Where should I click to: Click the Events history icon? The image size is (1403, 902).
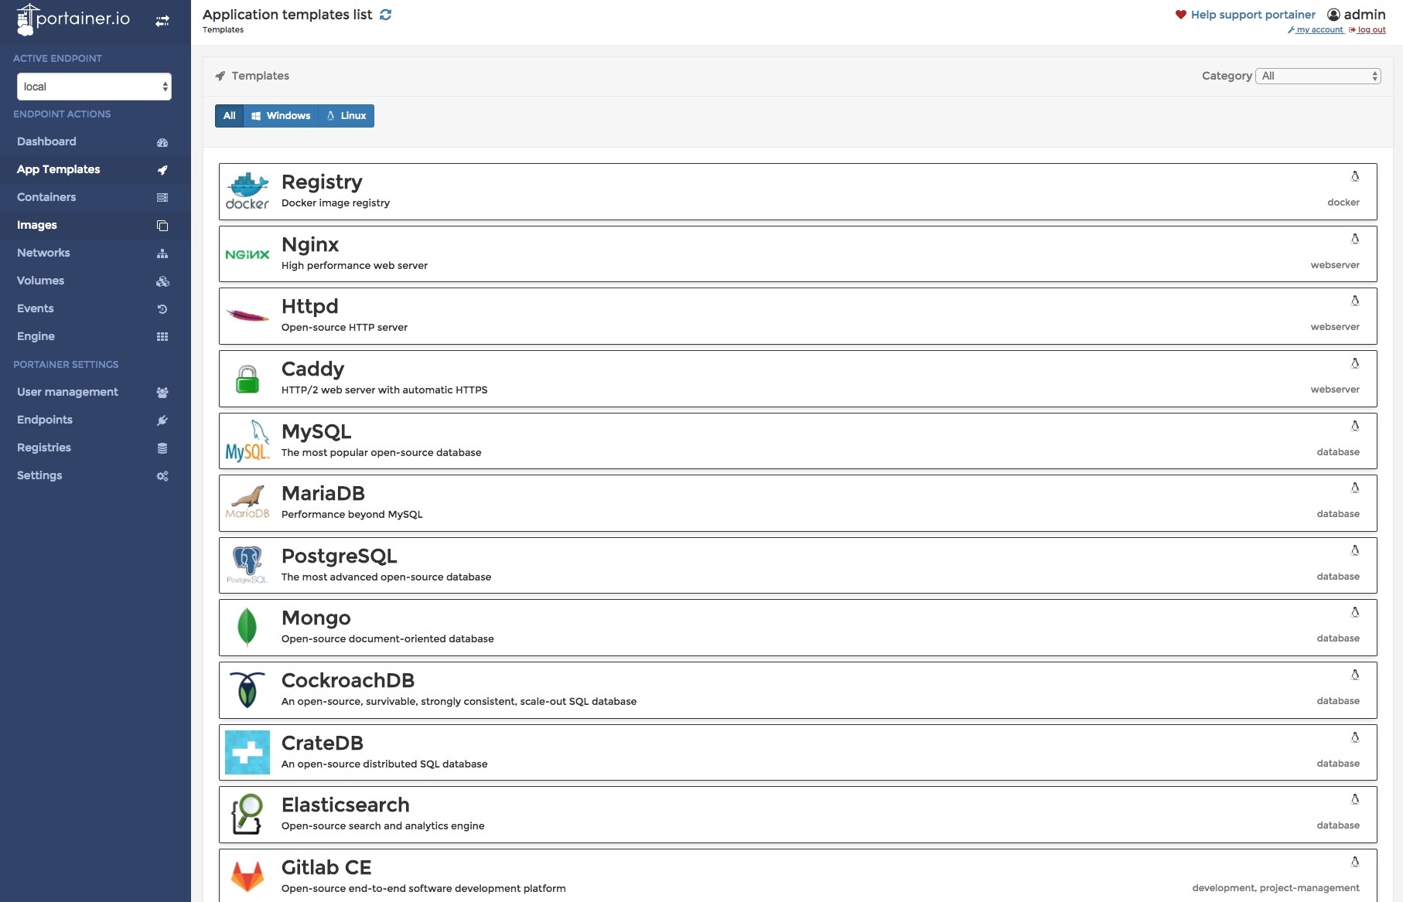(x=162, y=309)
